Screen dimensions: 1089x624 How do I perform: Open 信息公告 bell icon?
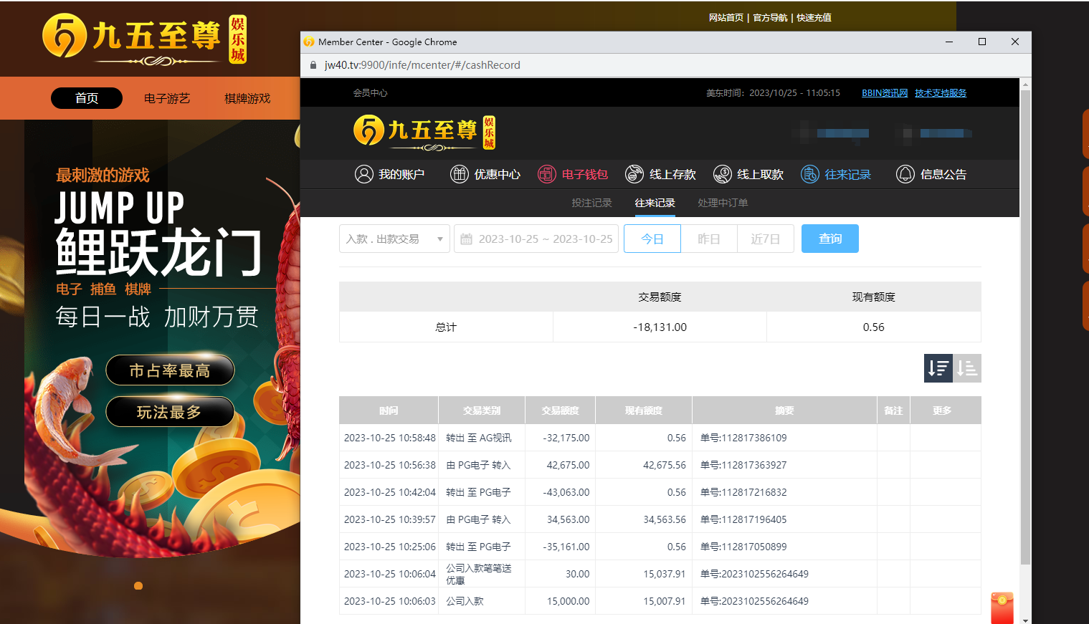tap(905, 174)
